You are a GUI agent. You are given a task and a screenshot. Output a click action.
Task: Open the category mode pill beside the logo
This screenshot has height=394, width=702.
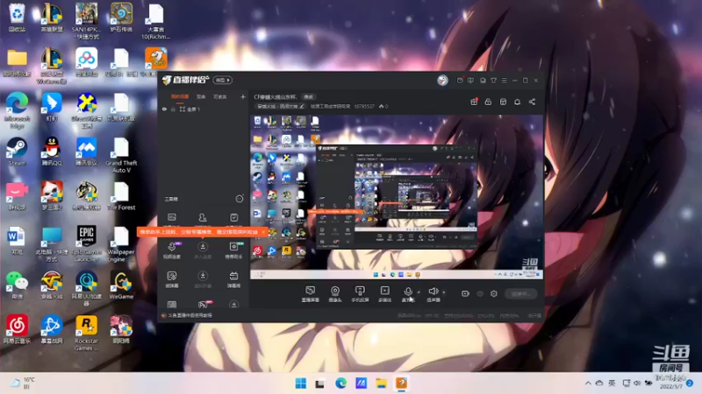(223, 80)
